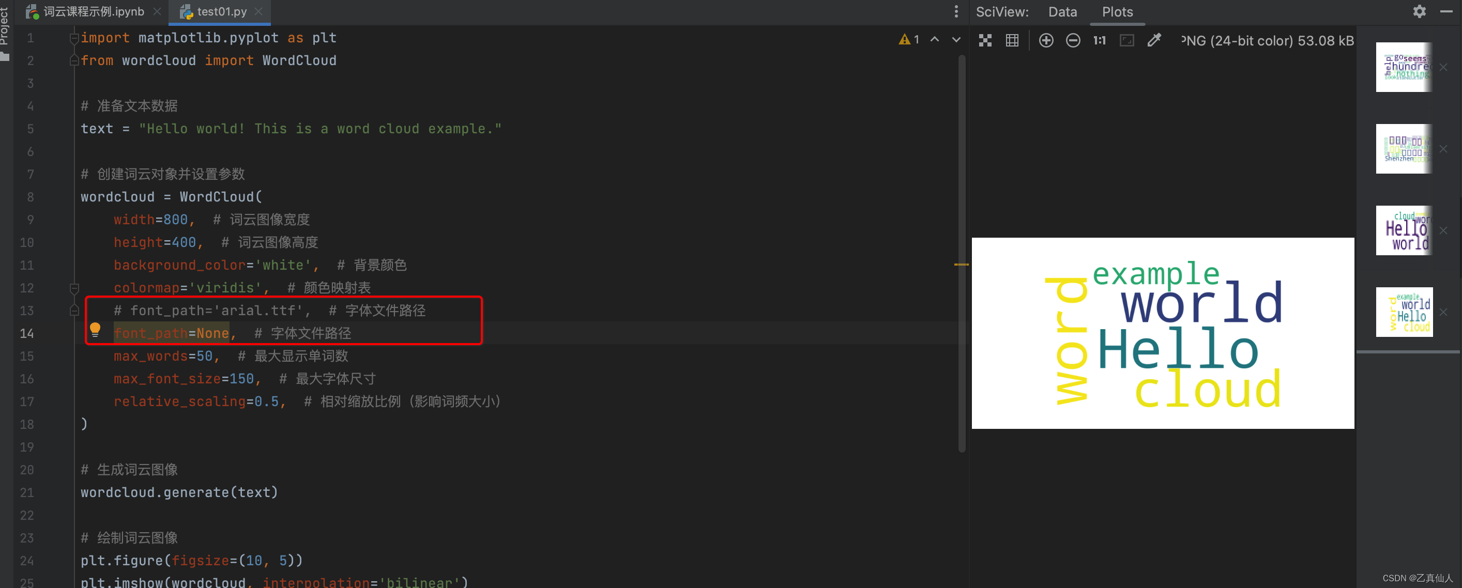Remove the 'hundred' plot thumbnail

[x=1443, y=67]
